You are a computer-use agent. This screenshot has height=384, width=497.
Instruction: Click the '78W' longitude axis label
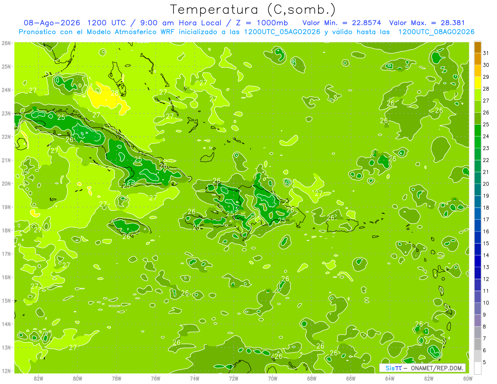(116, 378)
